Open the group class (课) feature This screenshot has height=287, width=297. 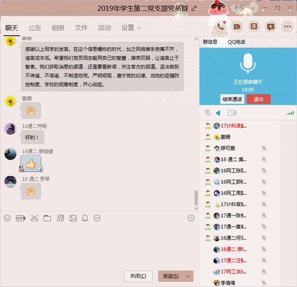click(x=253, y=27)
